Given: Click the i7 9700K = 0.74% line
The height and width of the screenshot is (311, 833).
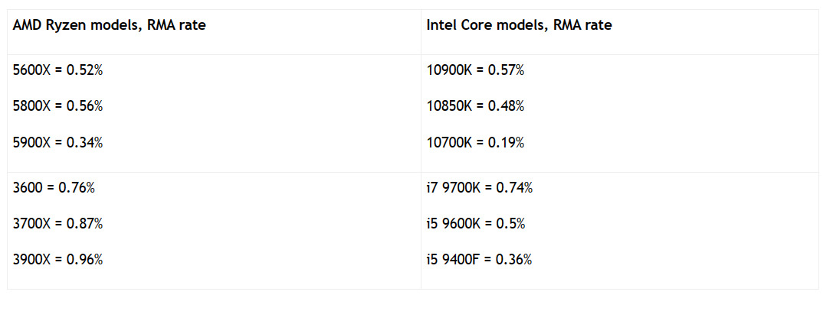Looking at the screenshot, I should pyautogui.click(x=480, y=187).
